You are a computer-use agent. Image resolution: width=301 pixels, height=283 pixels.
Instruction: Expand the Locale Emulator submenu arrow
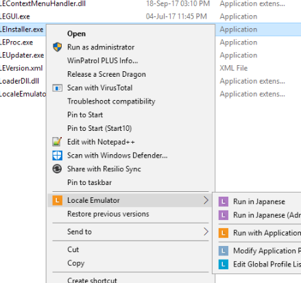click(206, 200)
